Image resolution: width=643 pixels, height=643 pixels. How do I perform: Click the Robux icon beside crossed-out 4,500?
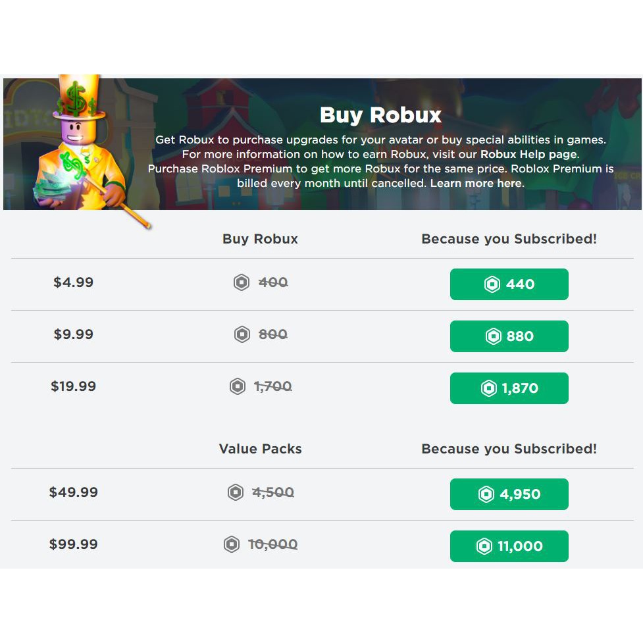click(x=236, y=492)
